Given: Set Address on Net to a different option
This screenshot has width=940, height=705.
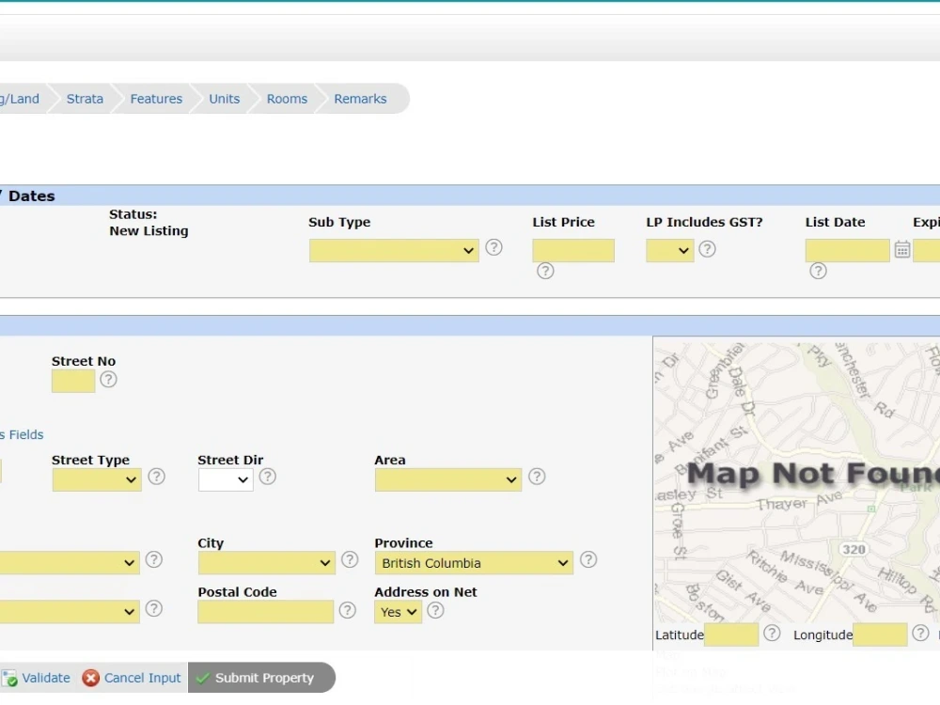Looking at the screenshot, I should 397,611.
